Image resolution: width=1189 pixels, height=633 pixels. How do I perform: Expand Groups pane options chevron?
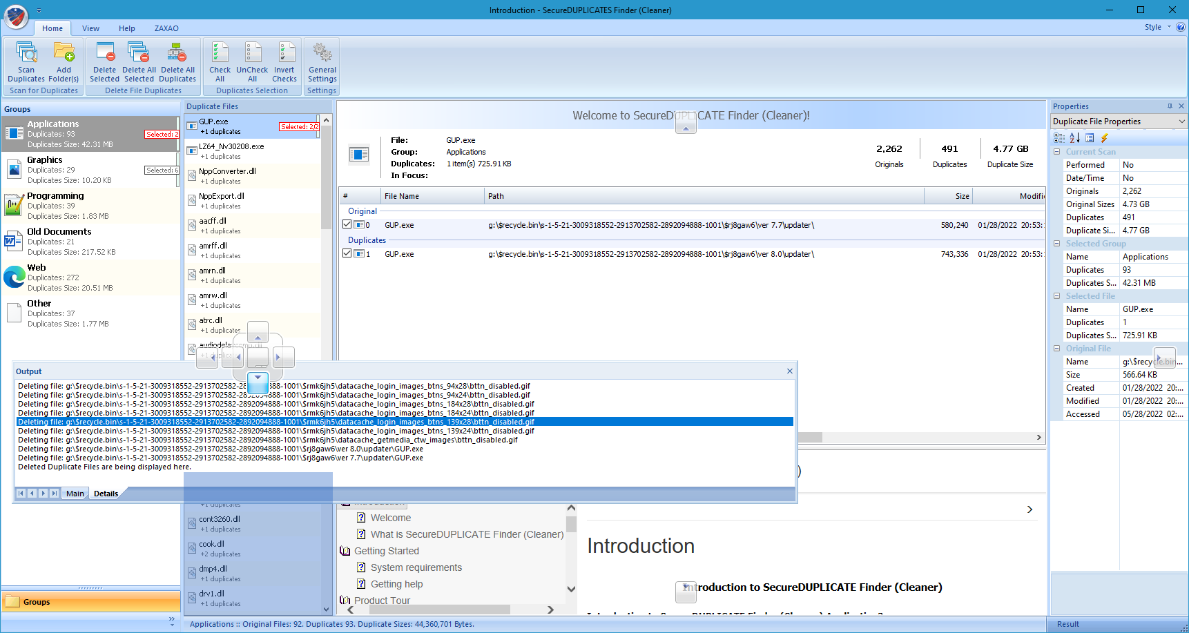(x=172, y=621)
